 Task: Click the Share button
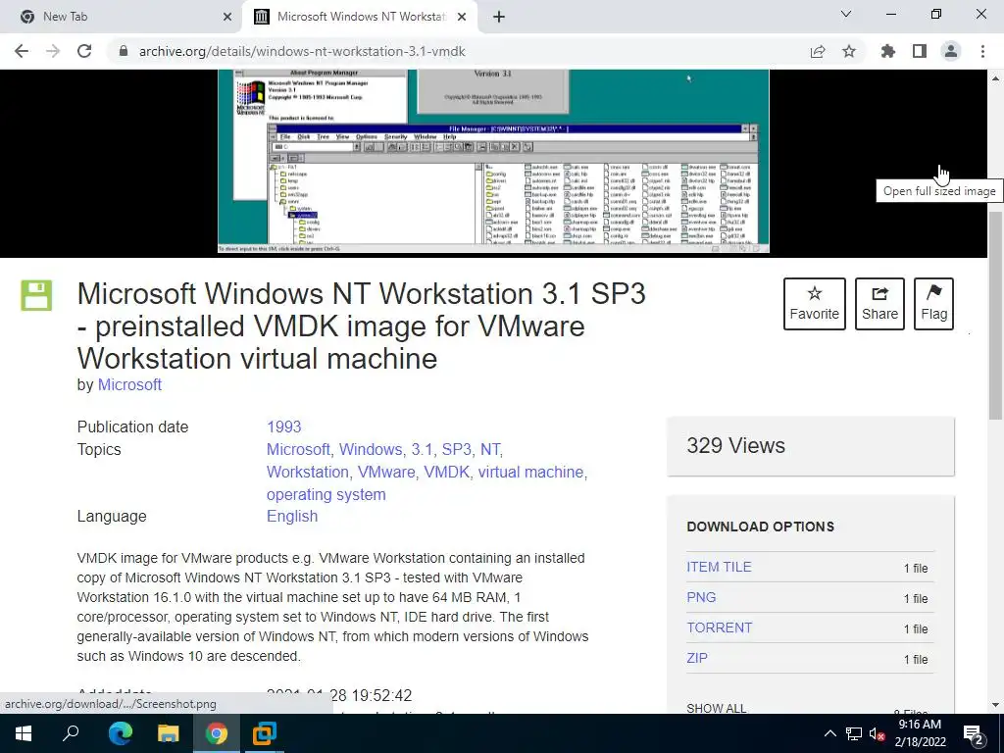[879, 304]
